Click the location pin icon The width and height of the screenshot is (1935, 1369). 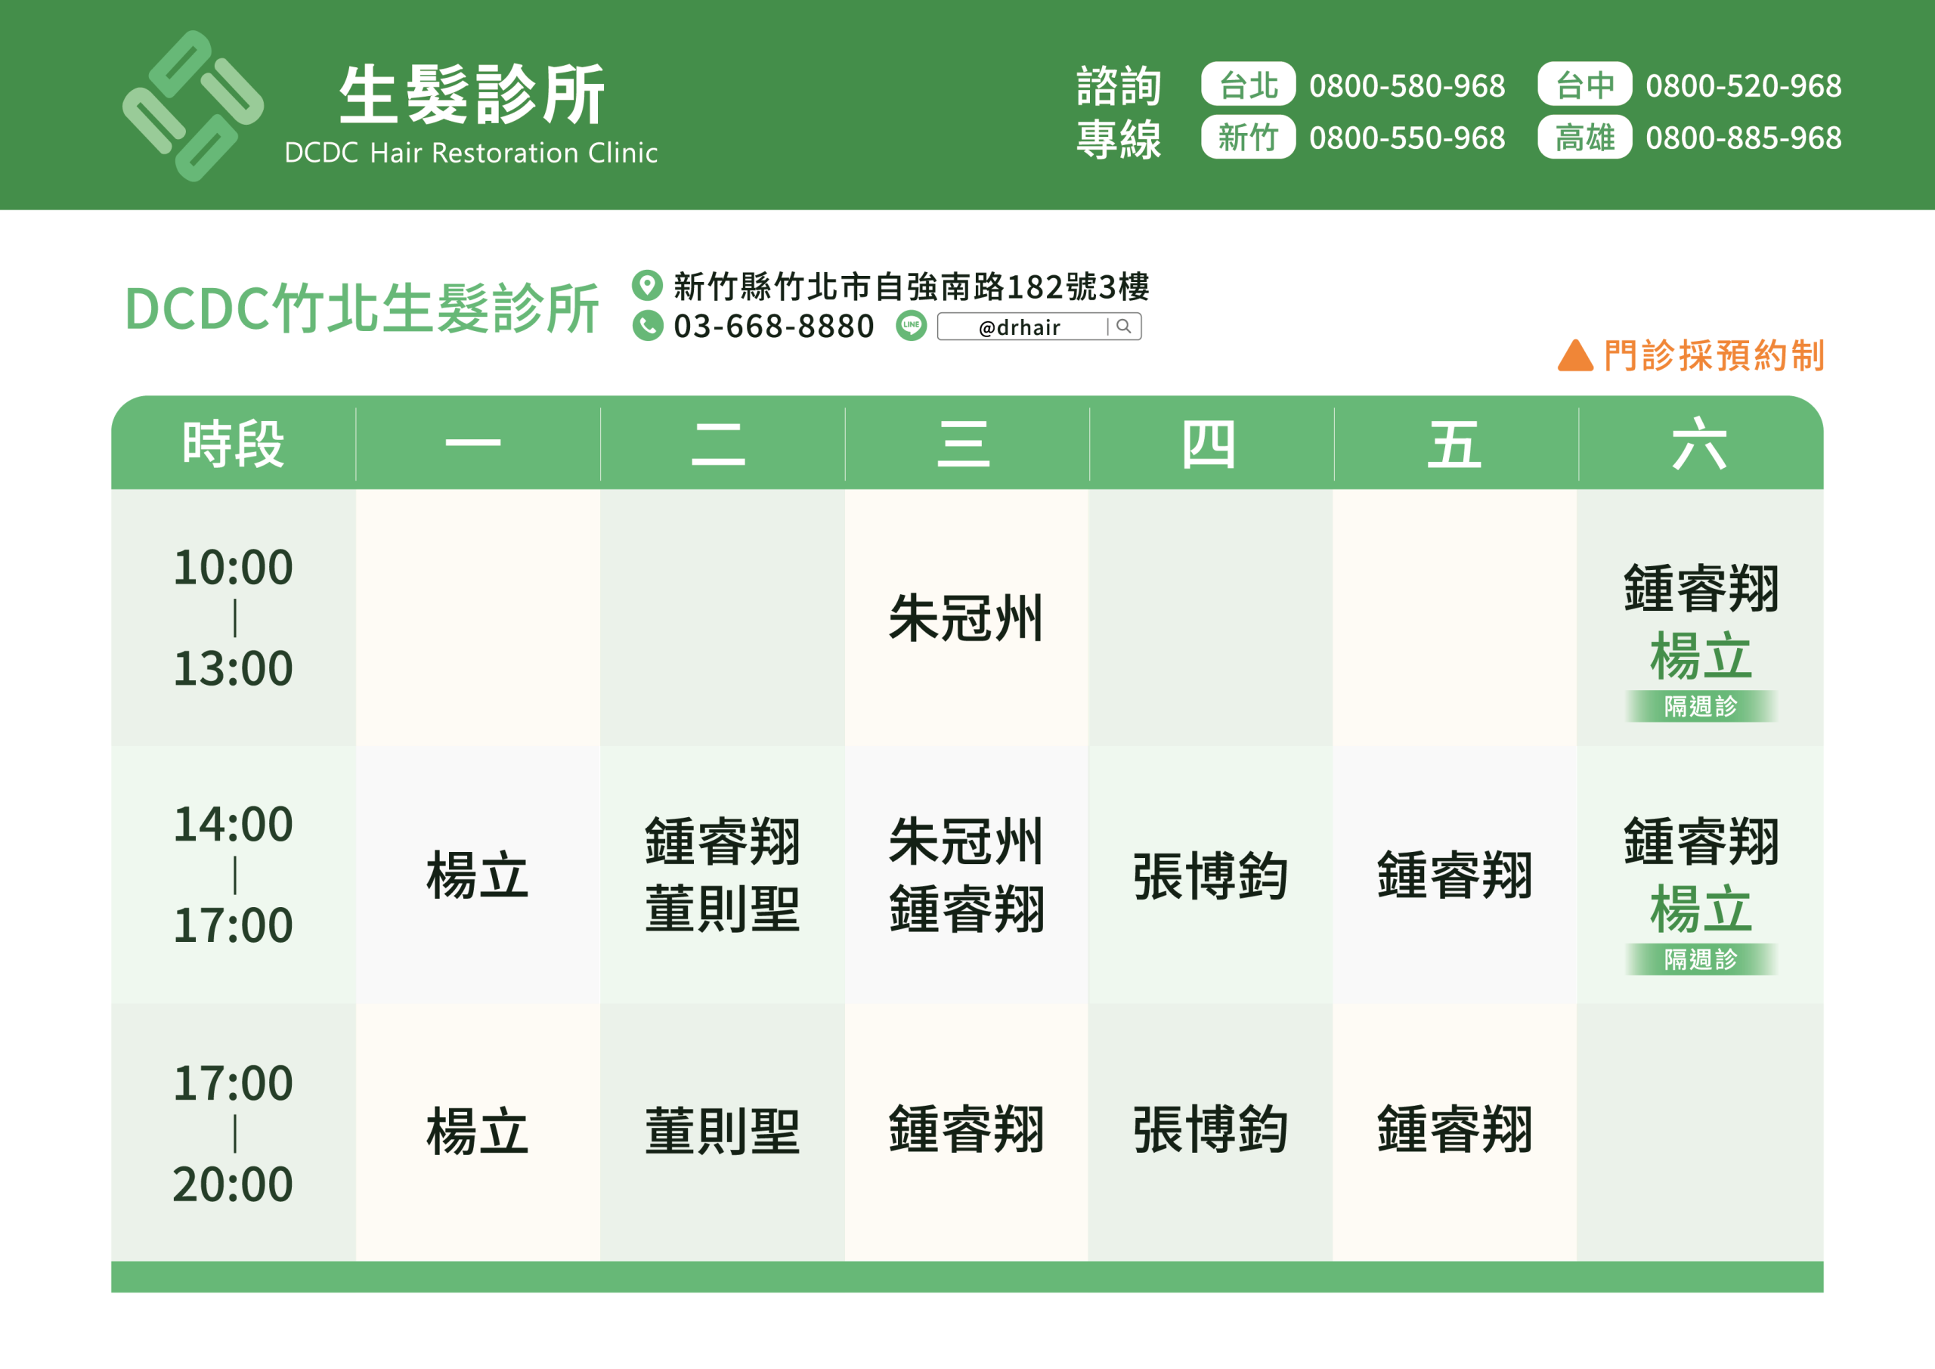pos(647,285)
